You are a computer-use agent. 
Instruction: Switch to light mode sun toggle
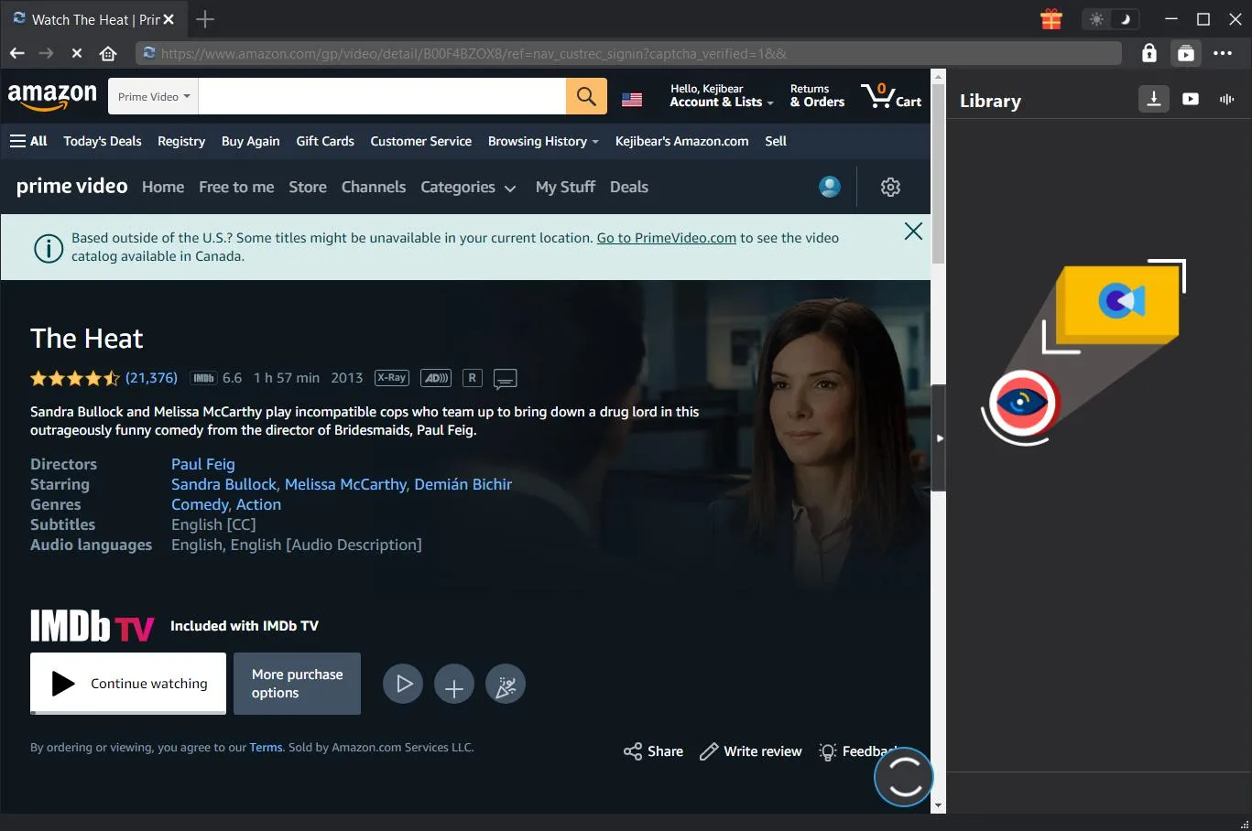coord(1096,19)
